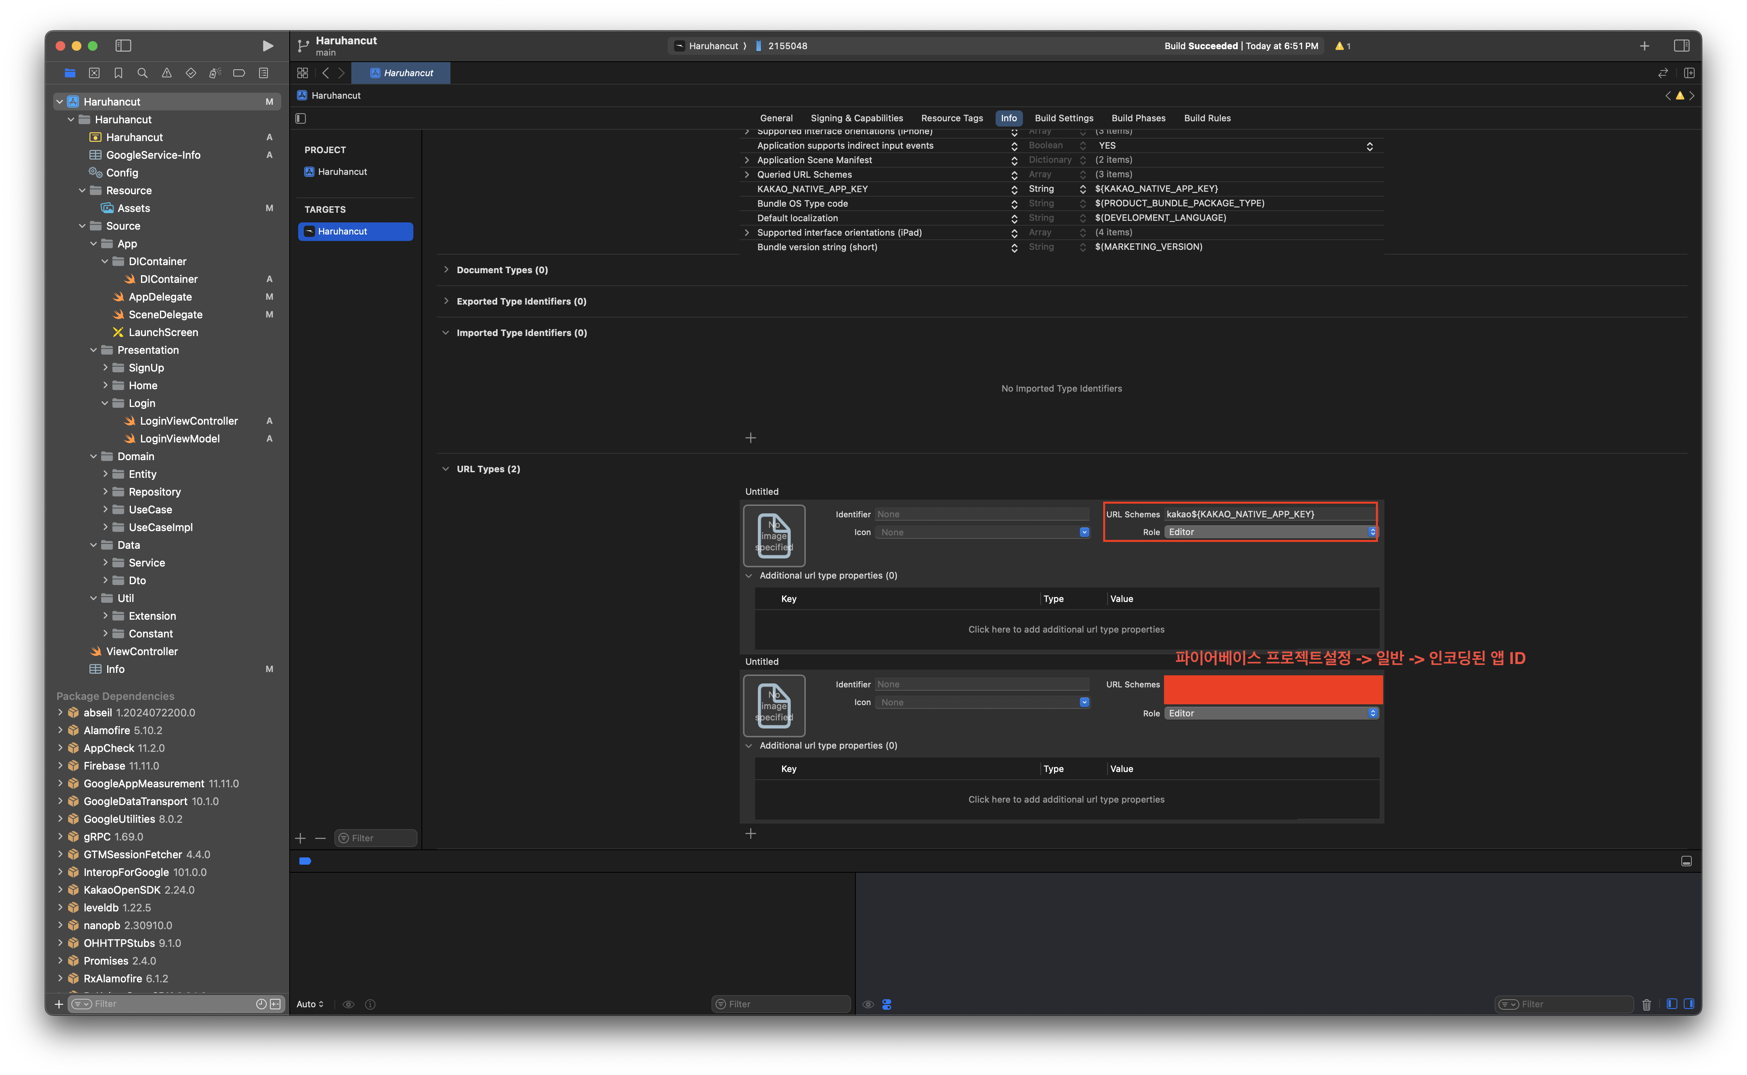
Task: Open the Breakpoint navigator icon
Action: click(x=239, y=73)
